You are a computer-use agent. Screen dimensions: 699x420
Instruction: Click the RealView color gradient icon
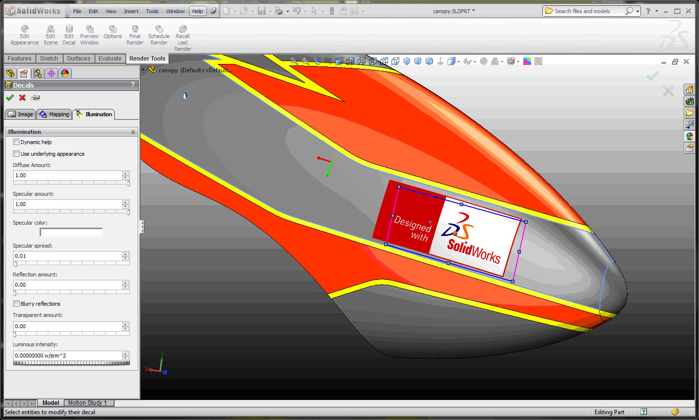pyautogui.click(x=527, y=61)
